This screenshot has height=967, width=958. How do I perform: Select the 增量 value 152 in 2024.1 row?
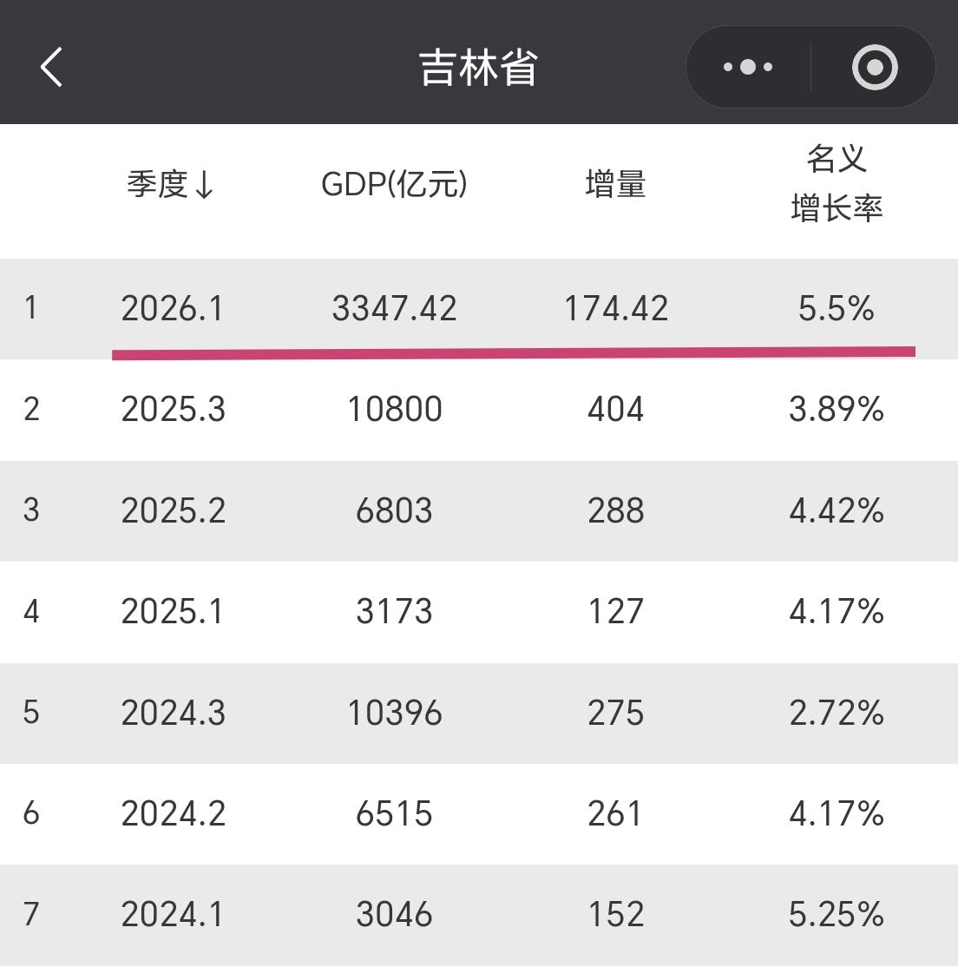(614, 913)
